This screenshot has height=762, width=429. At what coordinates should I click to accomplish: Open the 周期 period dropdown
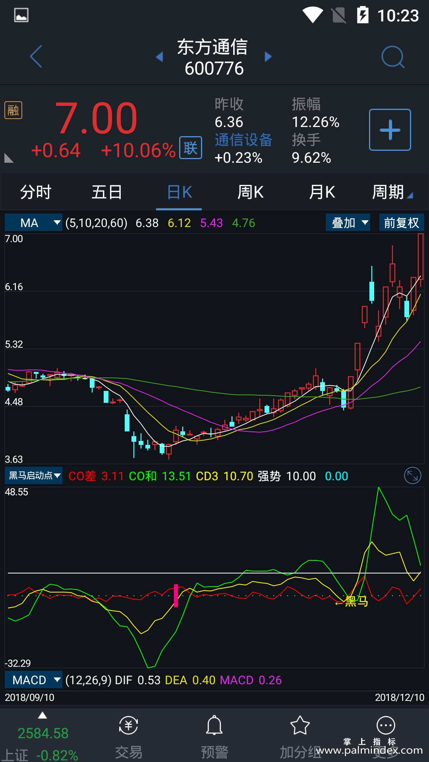pyautogui.click(x=392, y=192)
